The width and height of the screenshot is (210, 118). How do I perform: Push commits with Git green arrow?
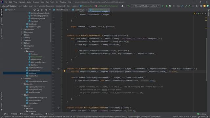pos(189,6)
